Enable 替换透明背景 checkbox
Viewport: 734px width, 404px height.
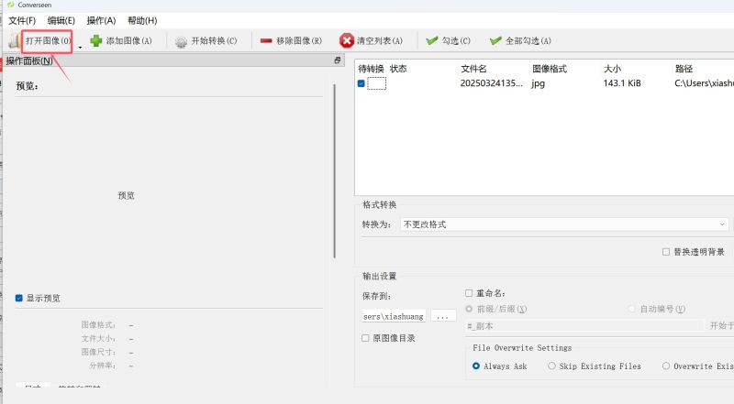click(x=666, y=252)
